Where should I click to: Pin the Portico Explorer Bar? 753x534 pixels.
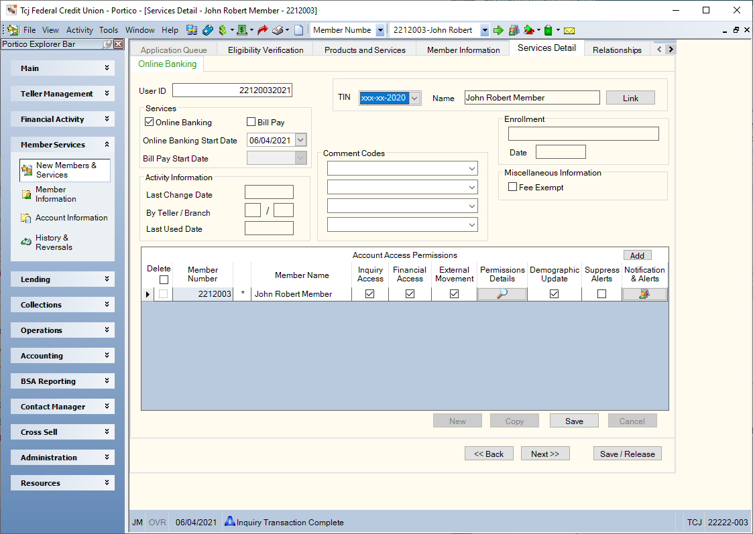[x=107, y=44]
